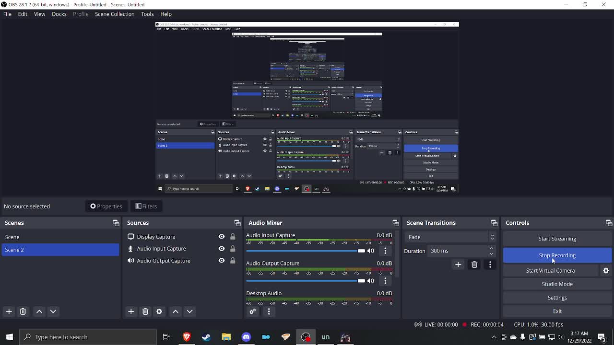Open the Tools menu
The height and width of the screenshot is (345, 614).
coord(147,14)
